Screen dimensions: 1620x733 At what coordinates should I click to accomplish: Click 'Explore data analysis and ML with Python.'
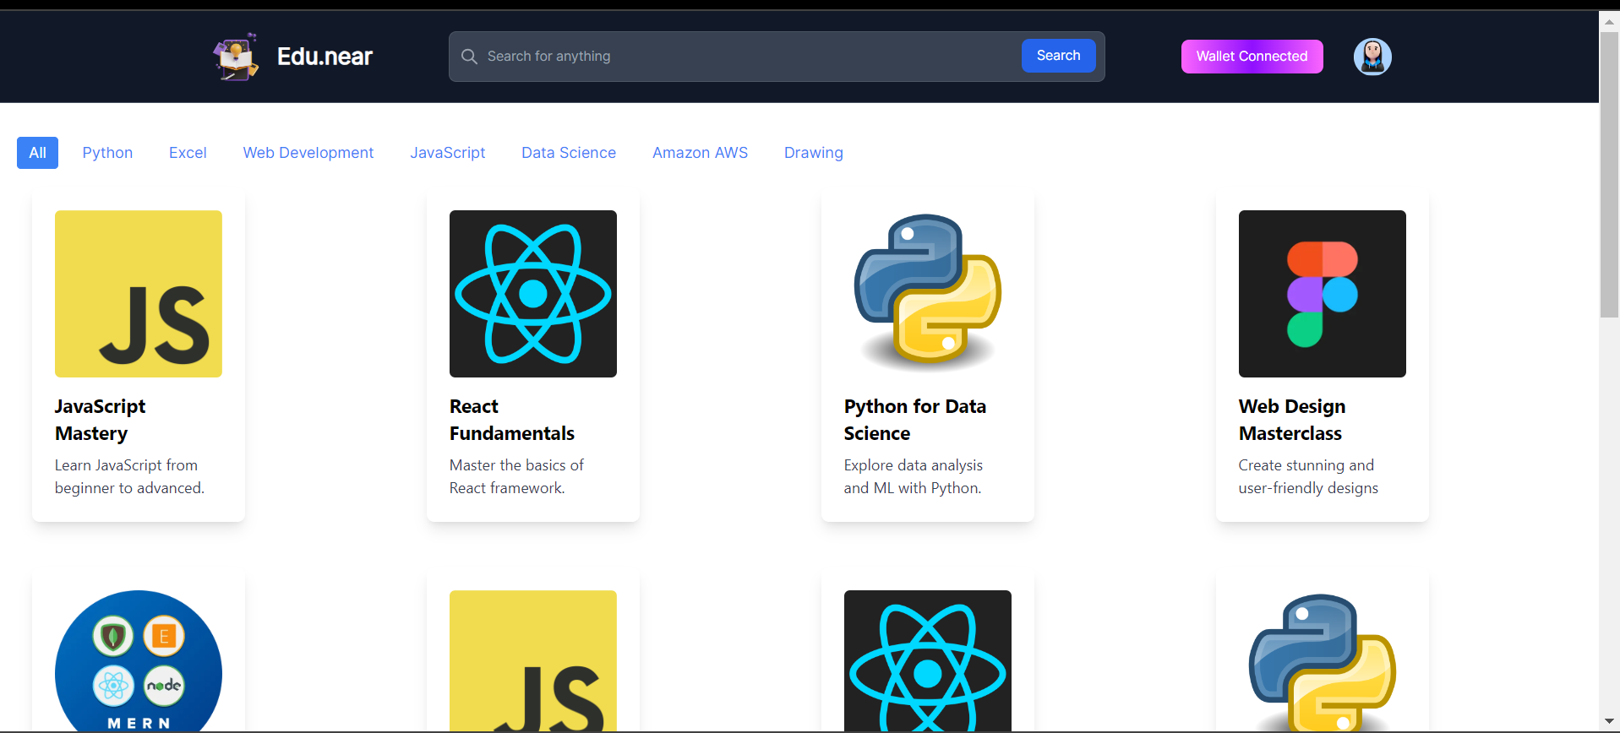pyautogui.click(x=914, y=476)
